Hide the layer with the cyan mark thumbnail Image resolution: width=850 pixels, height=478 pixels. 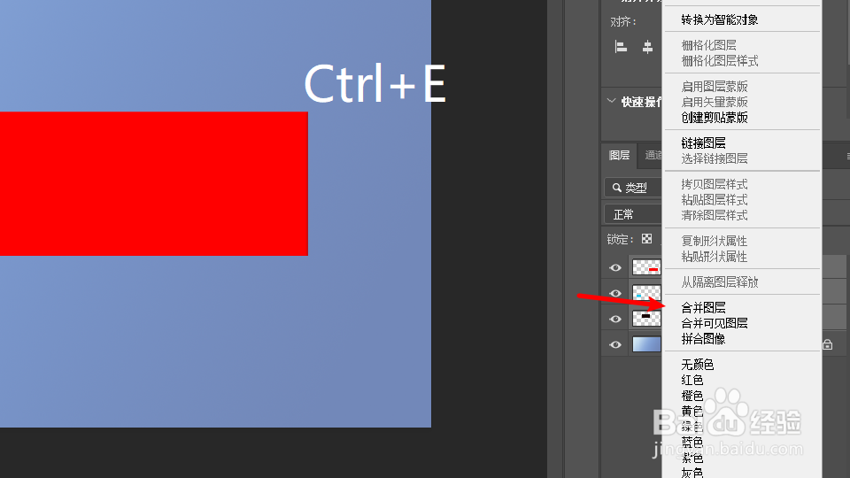click(615, 293)
